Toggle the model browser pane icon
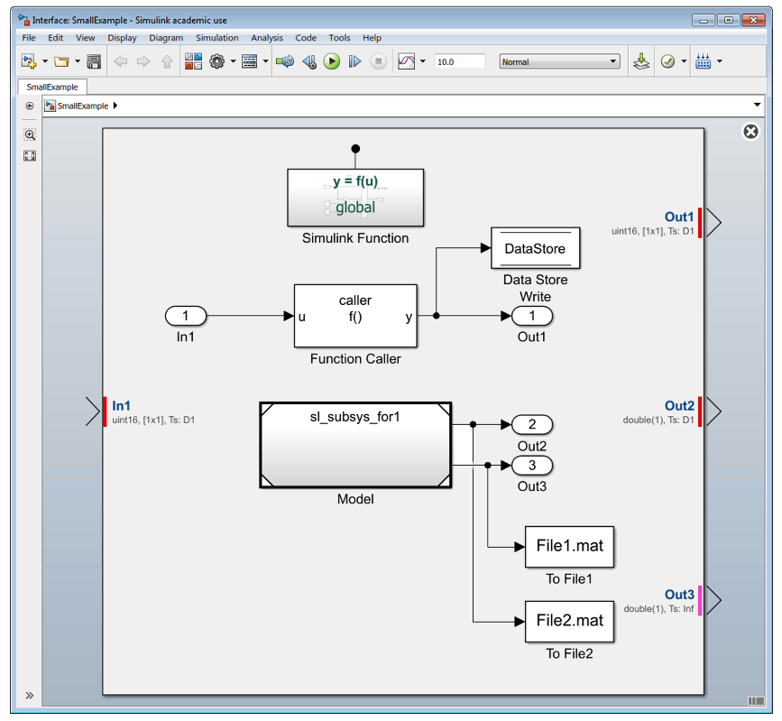 [x=30, y=106]
